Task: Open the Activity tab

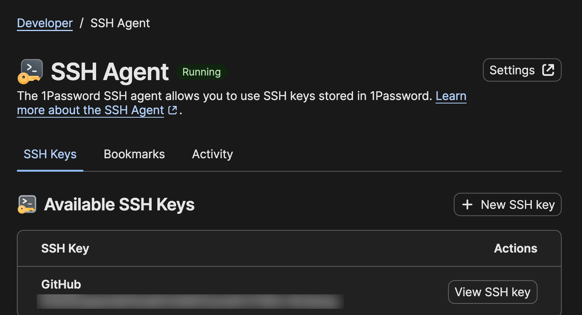Action: coord(212,154)
